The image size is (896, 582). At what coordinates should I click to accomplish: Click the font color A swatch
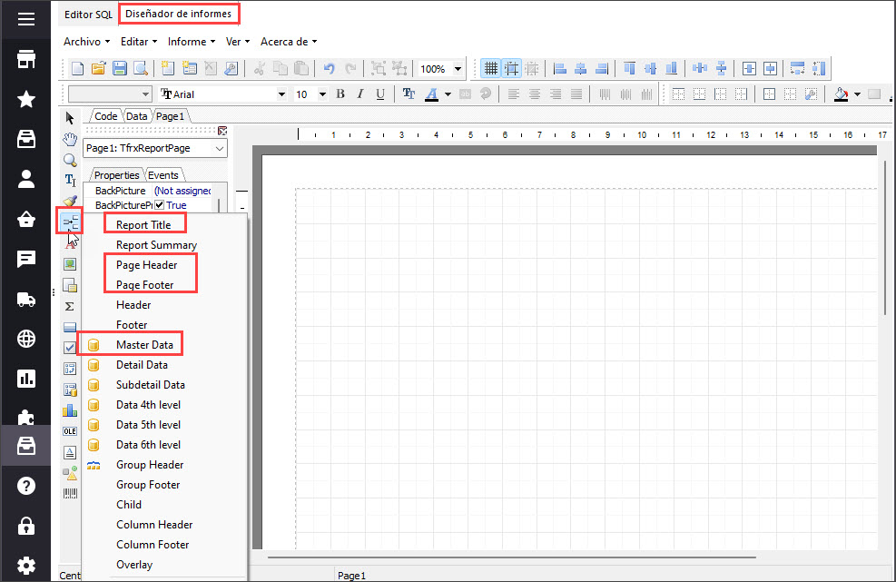(x=432, y=94)
